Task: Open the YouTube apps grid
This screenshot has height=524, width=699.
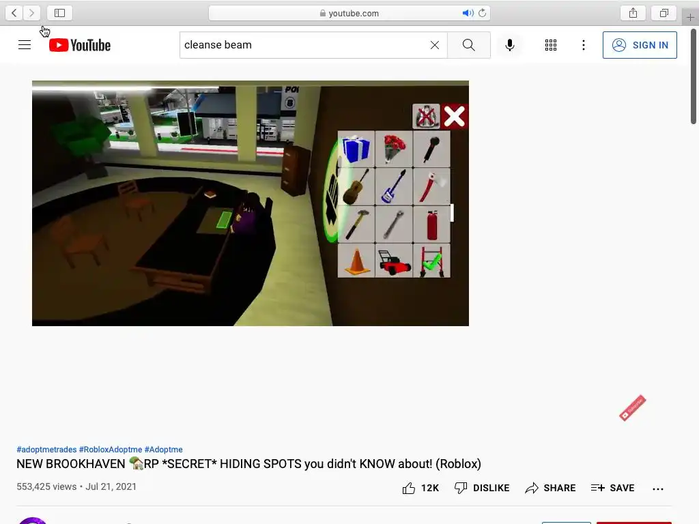Action: coord(551,45)
